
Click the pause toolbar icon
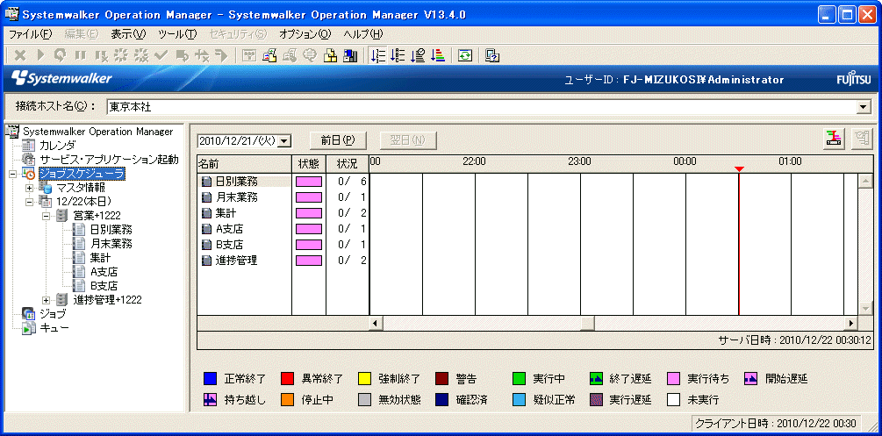point(81,55)
